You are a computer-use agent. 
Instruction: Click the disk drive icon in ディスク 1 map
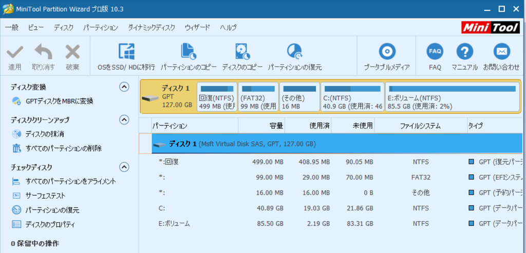(x=150, y=98)
